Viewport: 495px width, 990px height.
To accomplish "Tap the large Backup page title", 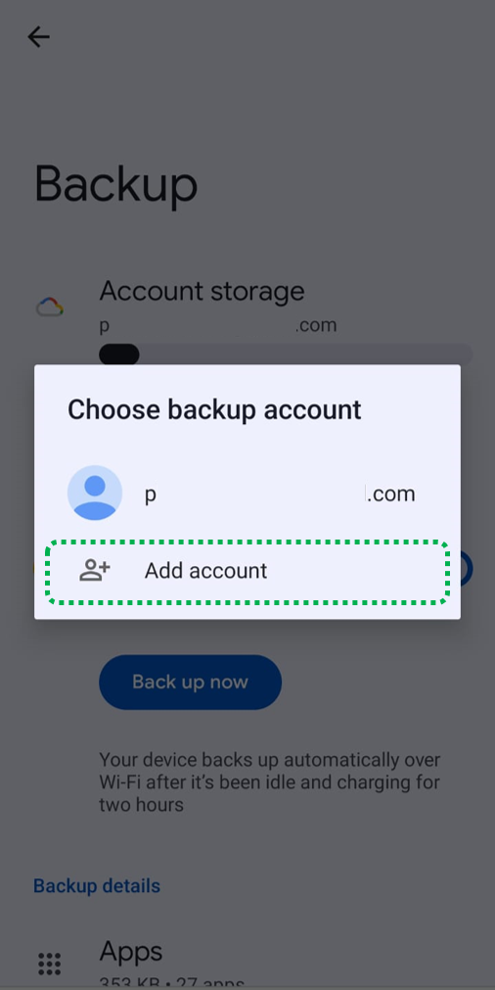I will pyautogui.click(x=116, y=184).
